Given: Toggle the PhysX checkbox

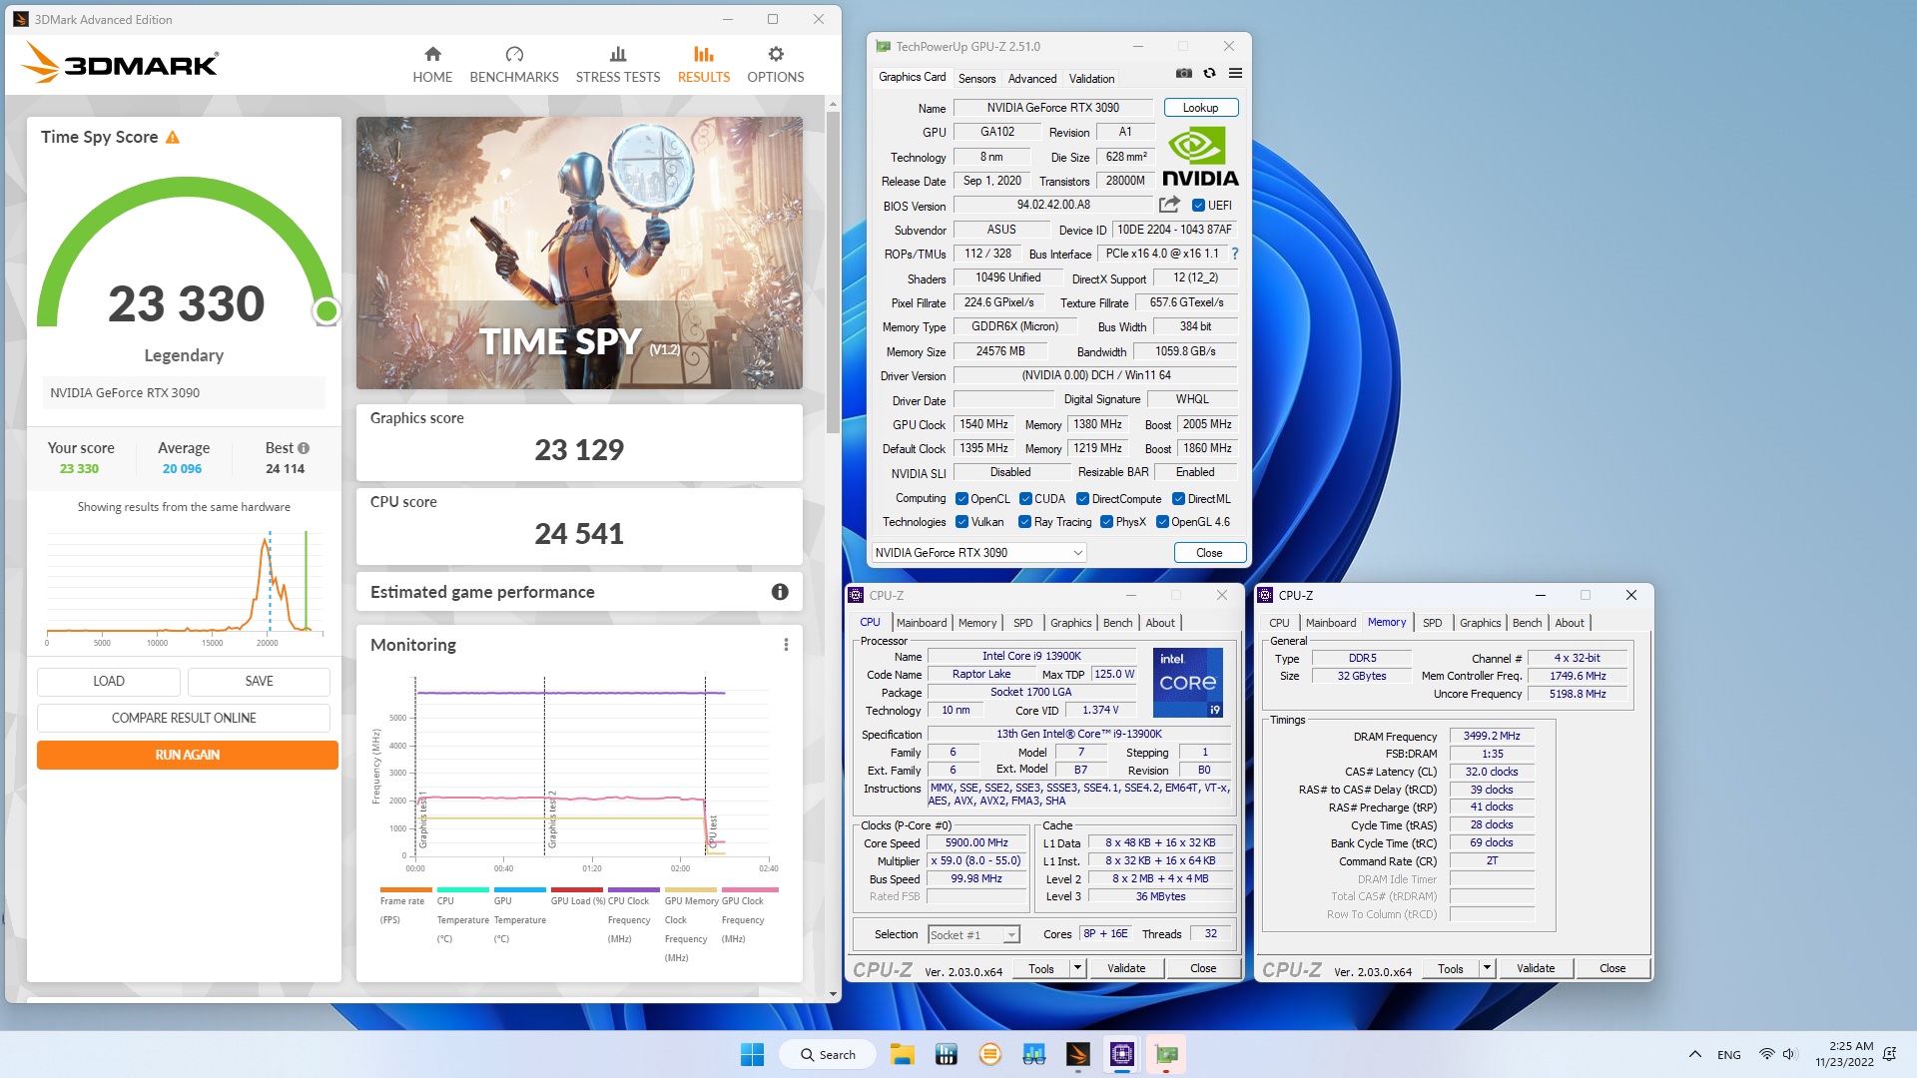Looking at the screenshot, I should (1106, 522).
